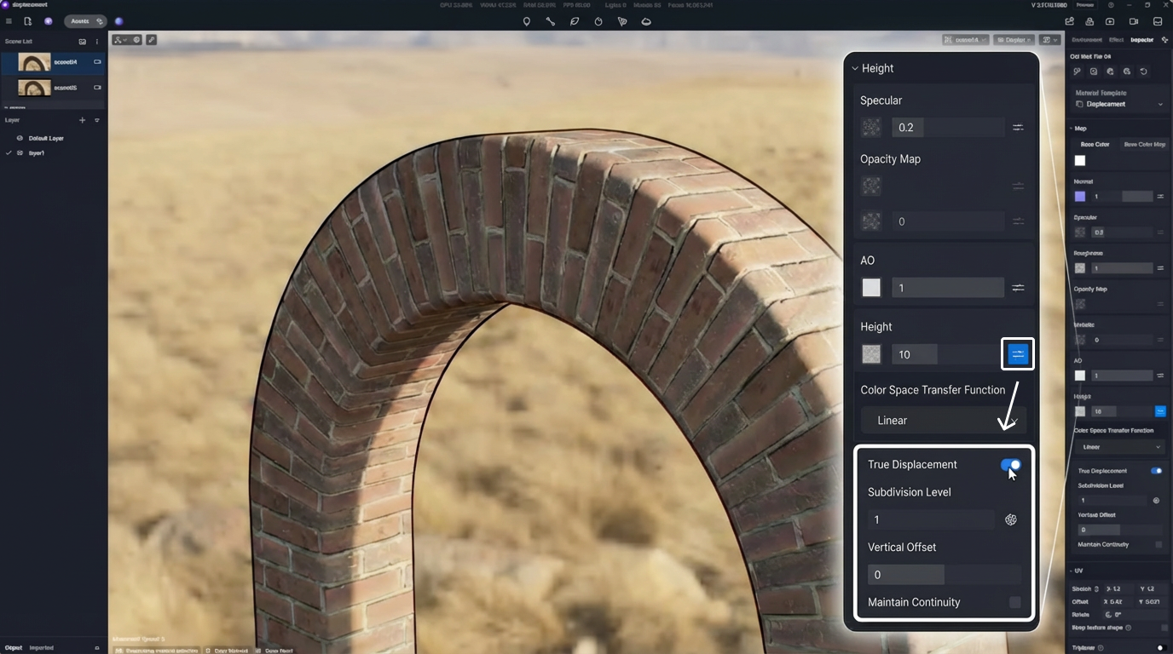
Task: Open the Material Template dropdown
Action: point(1119,104)
